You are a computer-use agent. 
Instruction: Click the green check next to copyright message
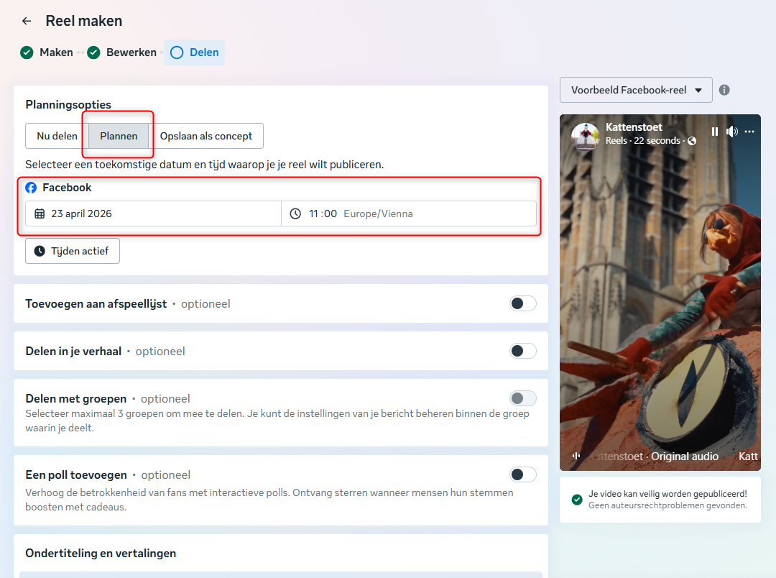click(576, 500)
